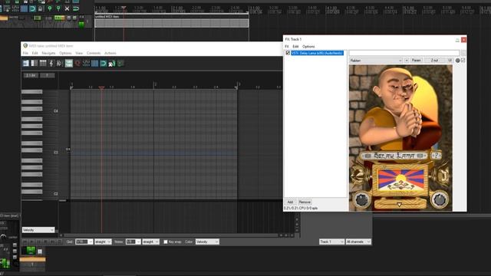This screenshot has width=491, height=276.
Task: Click Delay Lama left knob
Action: 361,200
